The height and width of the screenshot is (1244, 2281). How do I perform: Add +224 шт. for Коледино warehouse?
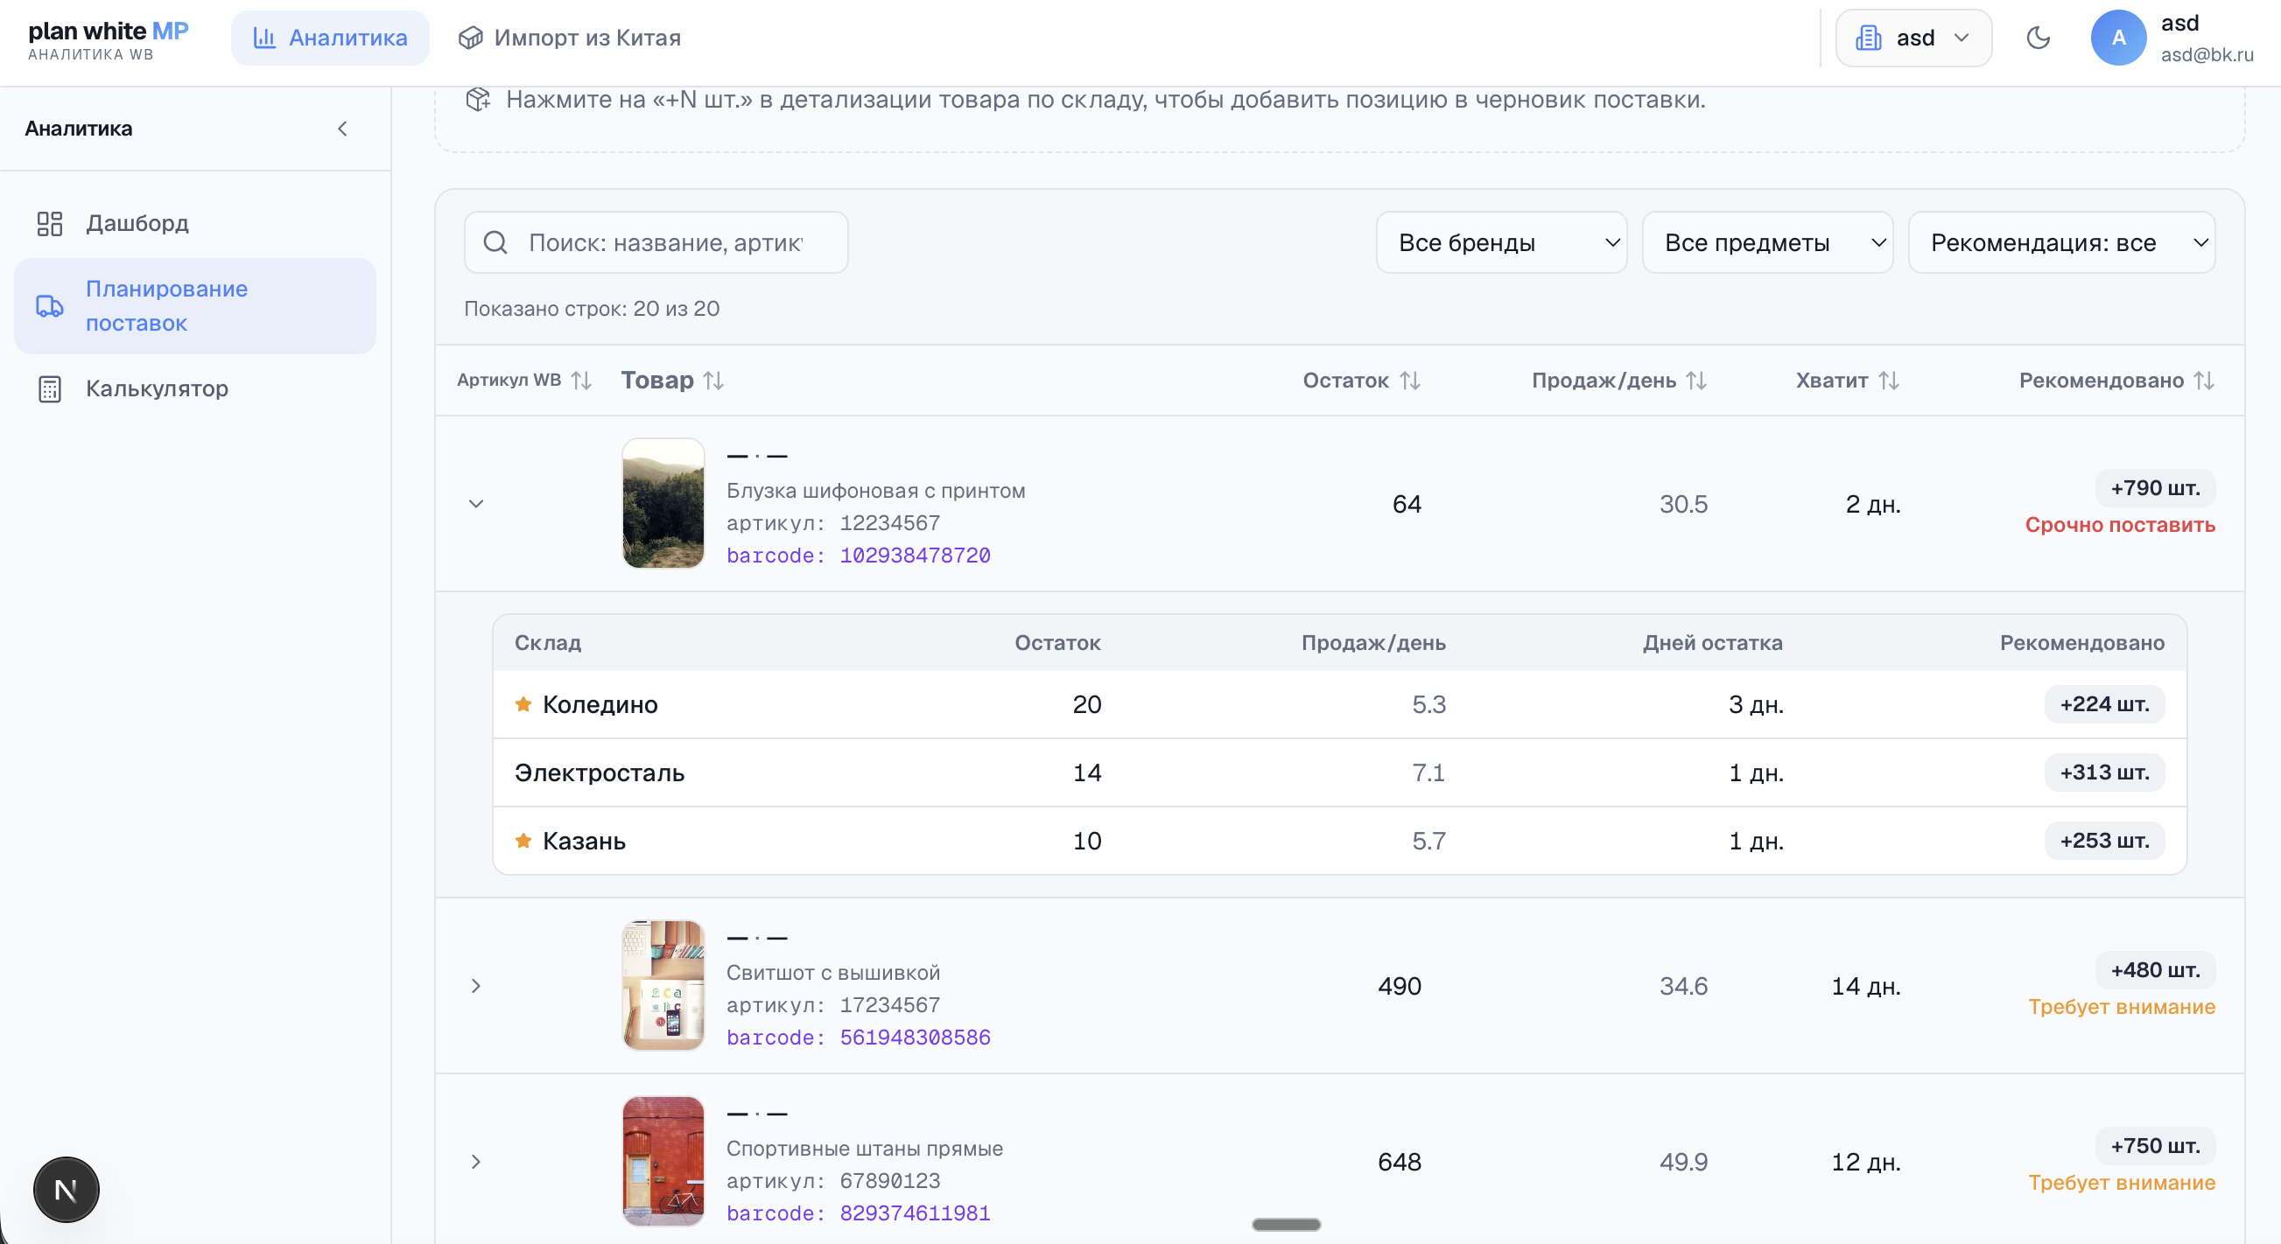coord(2104,704)
